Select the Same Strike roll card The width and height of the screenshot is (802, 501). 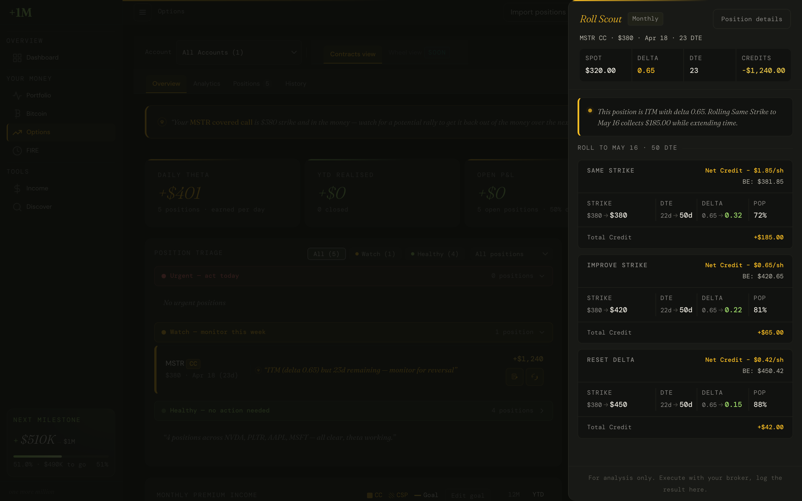coord(685,204)
